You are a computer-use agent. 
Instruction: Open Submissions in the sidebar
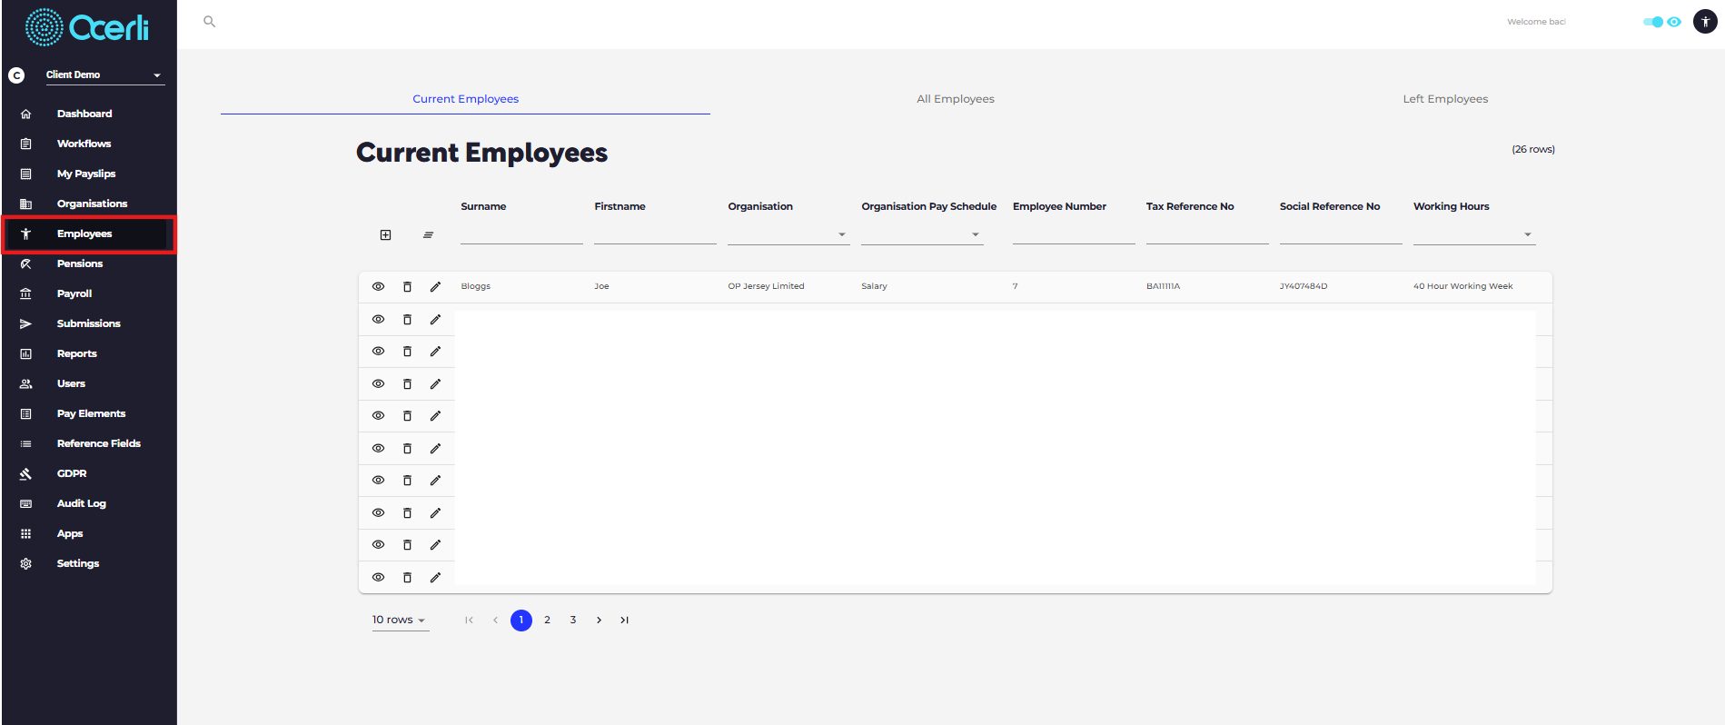click(88, 323)
